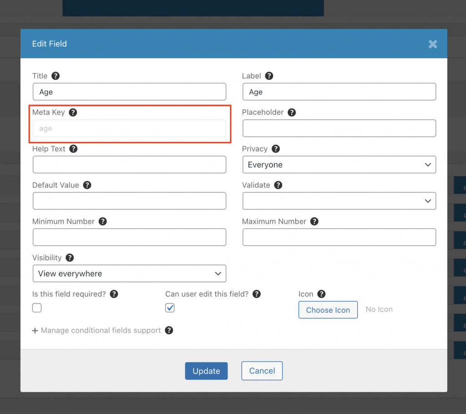This screenshot has height=414, width=466.
Task: Click the Maximum Number help icon
Action: coord(314,221)
